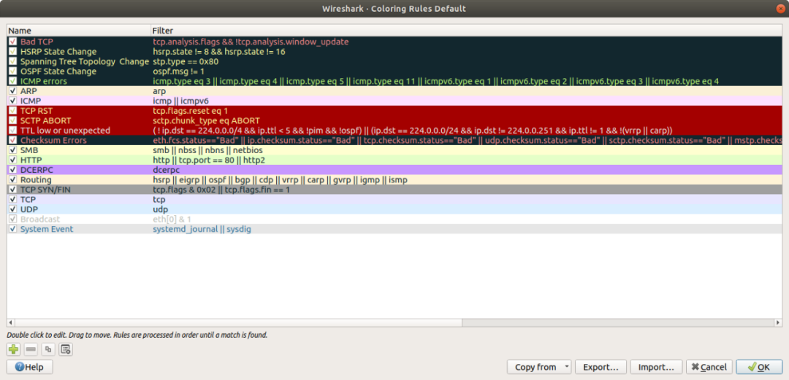Viewport: 789px width, 380px height.
Task: Duplicate the selected rule with the copy icon
Action: tap(48, 349)
